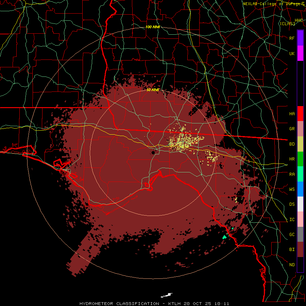Click the BD legend label

coord(292,144)
